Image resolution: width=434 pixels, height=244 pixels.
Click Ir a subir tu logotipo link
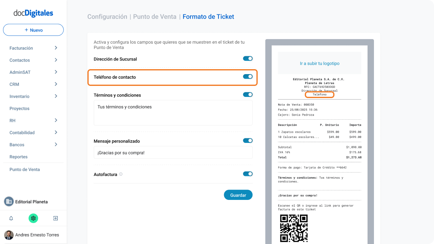(x=319, y=63)
